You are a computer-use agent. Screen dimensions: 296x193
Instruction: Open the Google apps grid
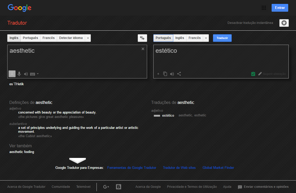(x=264, y=8)
